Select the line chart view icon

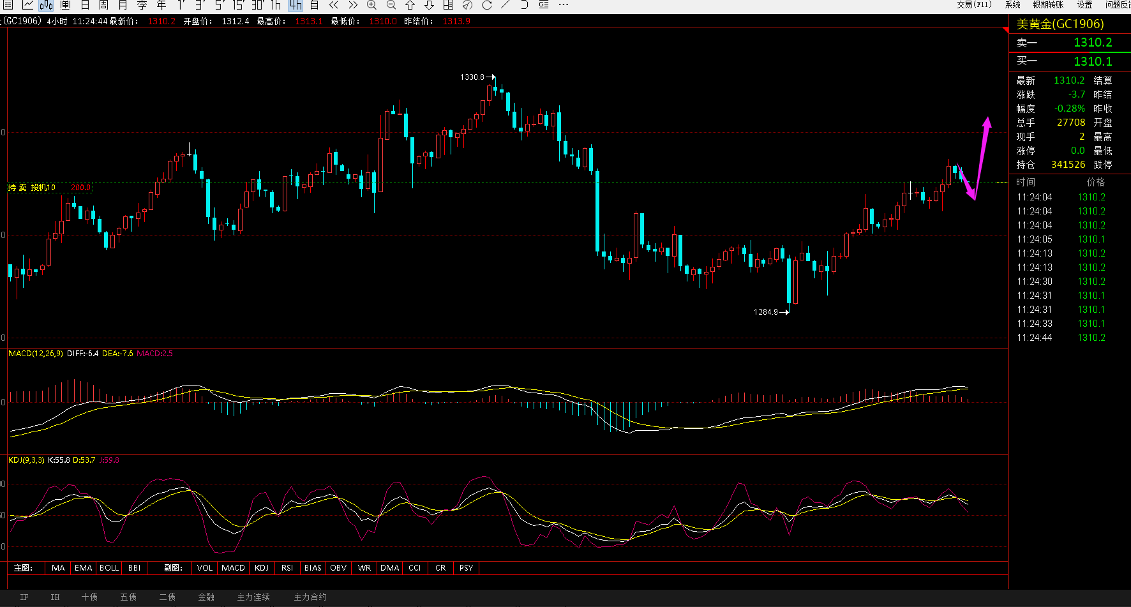point(27,5)
